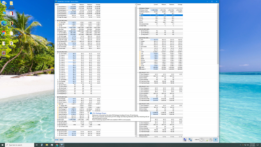This screenshot has height=147, width=261.
Task: Click the right panel Sensor column header
Action: (143, 5)
